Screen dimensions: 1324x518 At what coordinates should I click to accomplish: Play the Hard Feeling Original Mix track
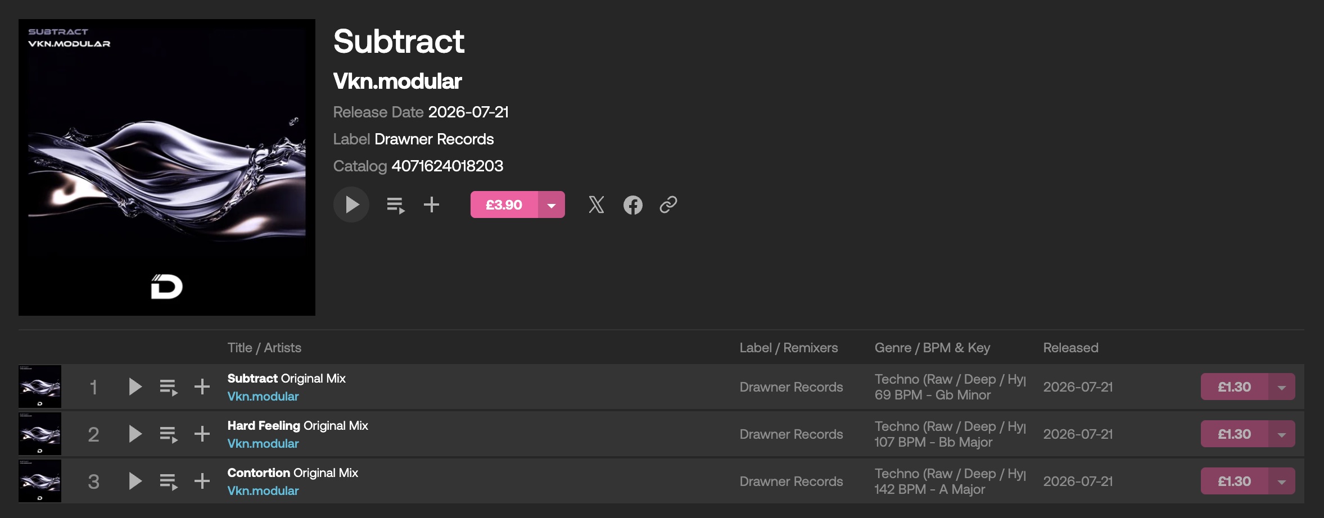tap(135, 434)
